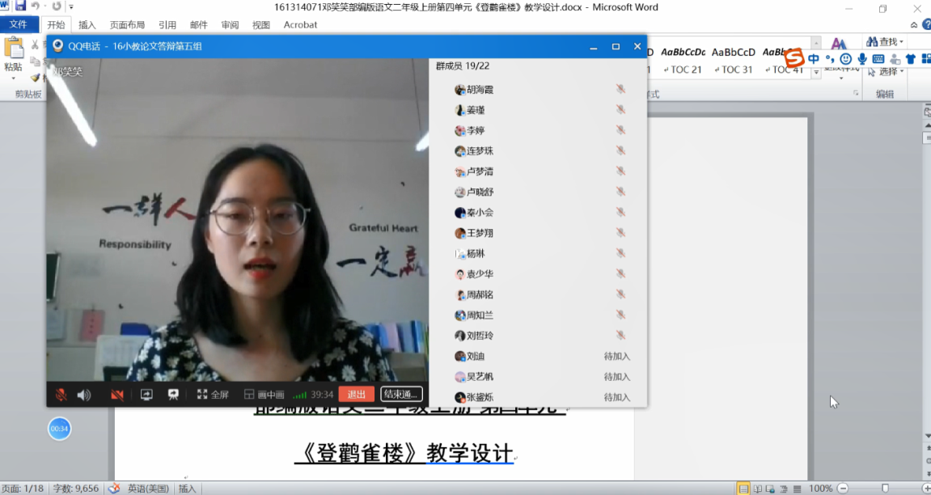The width and height of the screenshot is (931, 495).
Task: Open the 插入 ribbon tab
Action: [87, 25]
